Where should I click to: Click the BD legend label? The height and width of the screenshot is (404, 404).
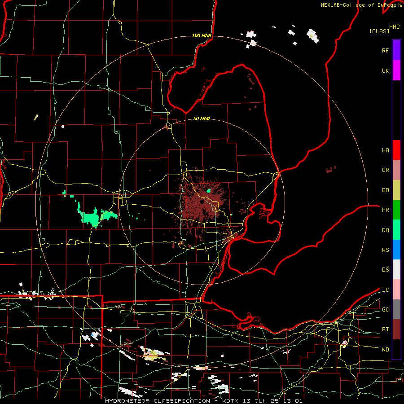pos(385,190)
